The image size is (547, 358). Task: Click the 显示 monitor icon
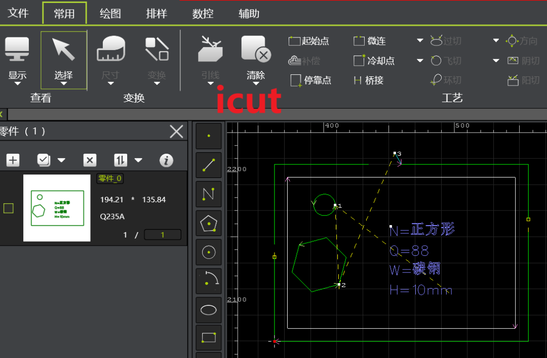[x=17, y=49]
